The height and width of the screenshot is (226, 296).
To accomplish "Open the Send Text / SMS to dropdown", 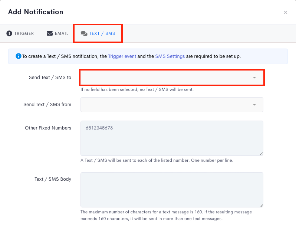I will click(172, 78).
